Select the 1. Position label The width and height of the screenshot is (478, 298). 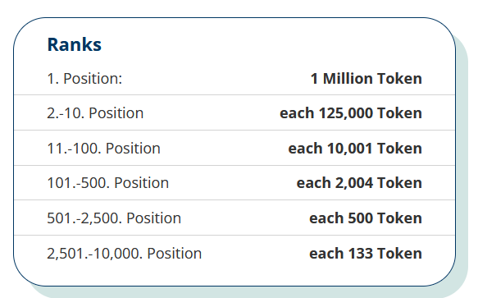(84, 79)
